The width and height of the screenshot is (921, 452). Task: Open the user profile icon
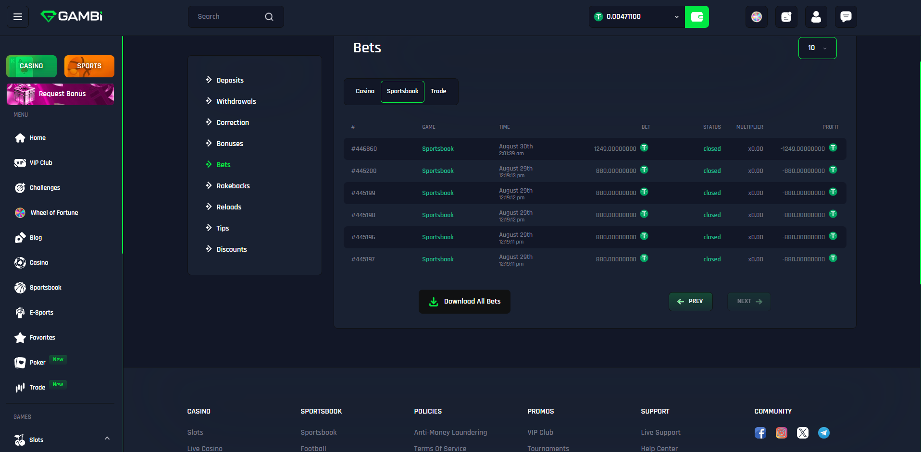pos(816,17)
